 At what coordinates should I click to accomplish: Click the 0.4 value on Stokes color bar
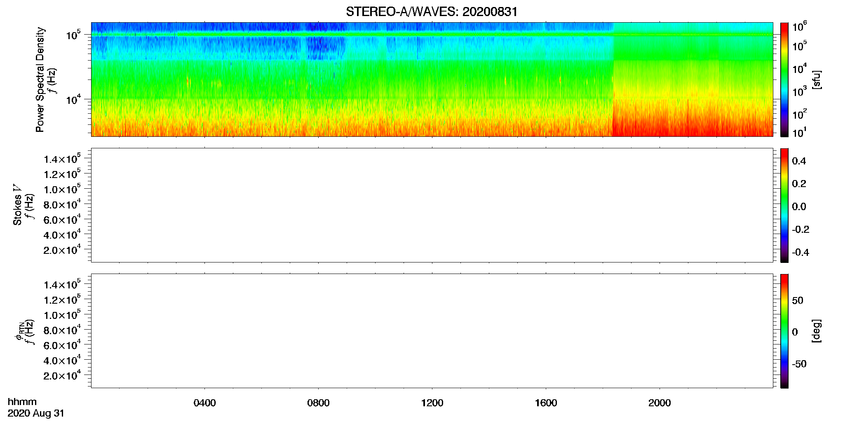tap(799, 161)
